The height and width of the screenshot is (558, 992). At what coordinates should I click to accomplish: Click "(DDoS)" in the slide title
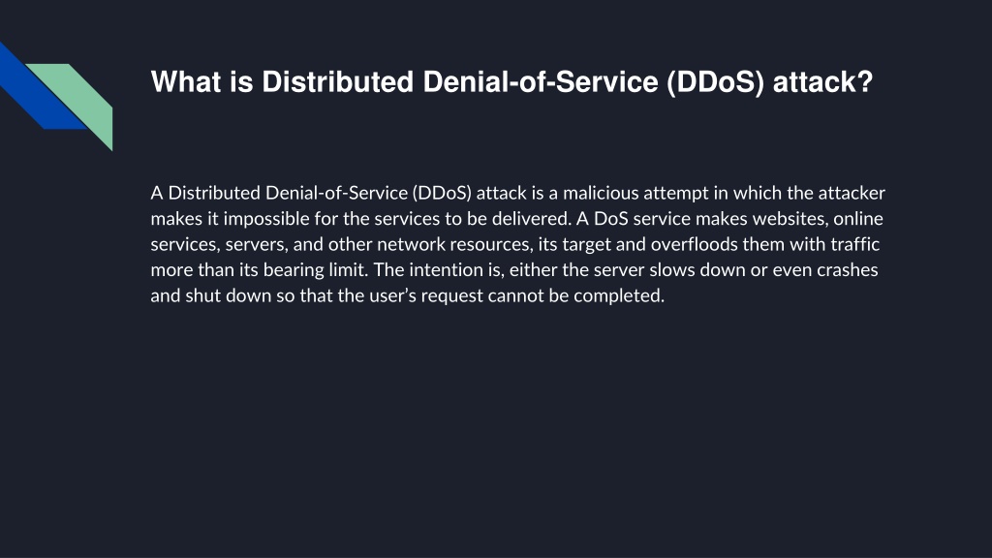pos(715,83)
